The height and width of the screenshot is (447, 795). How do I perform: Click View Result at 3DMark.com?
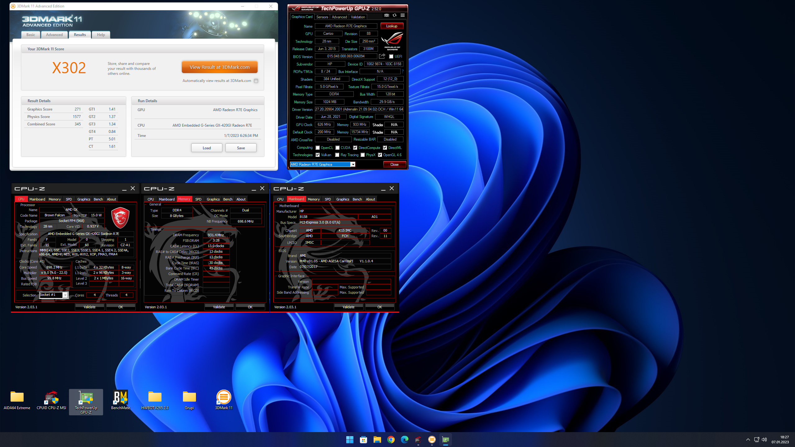tap(220, 67)
